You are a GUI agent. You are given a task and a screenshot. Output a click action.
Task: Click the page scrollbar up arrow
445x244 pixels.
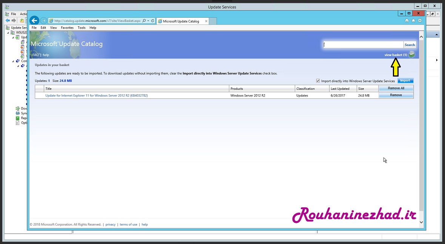[x=421, y=37]
